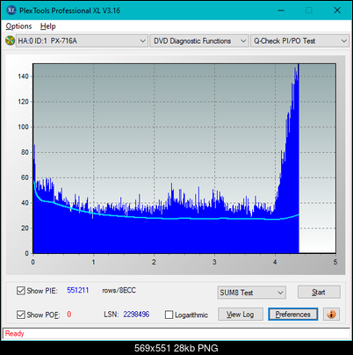The height and width of the screenshot is (355, 353).
Task: Click the PIE value 551211
Action: [78, 290]
